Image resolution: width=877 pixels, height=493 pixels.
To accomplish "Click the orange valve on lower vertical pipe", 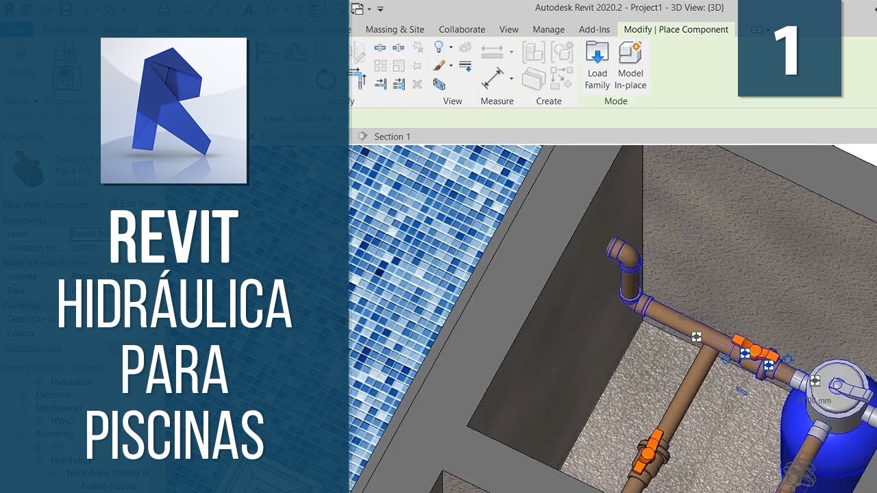I will pos(647,452).
